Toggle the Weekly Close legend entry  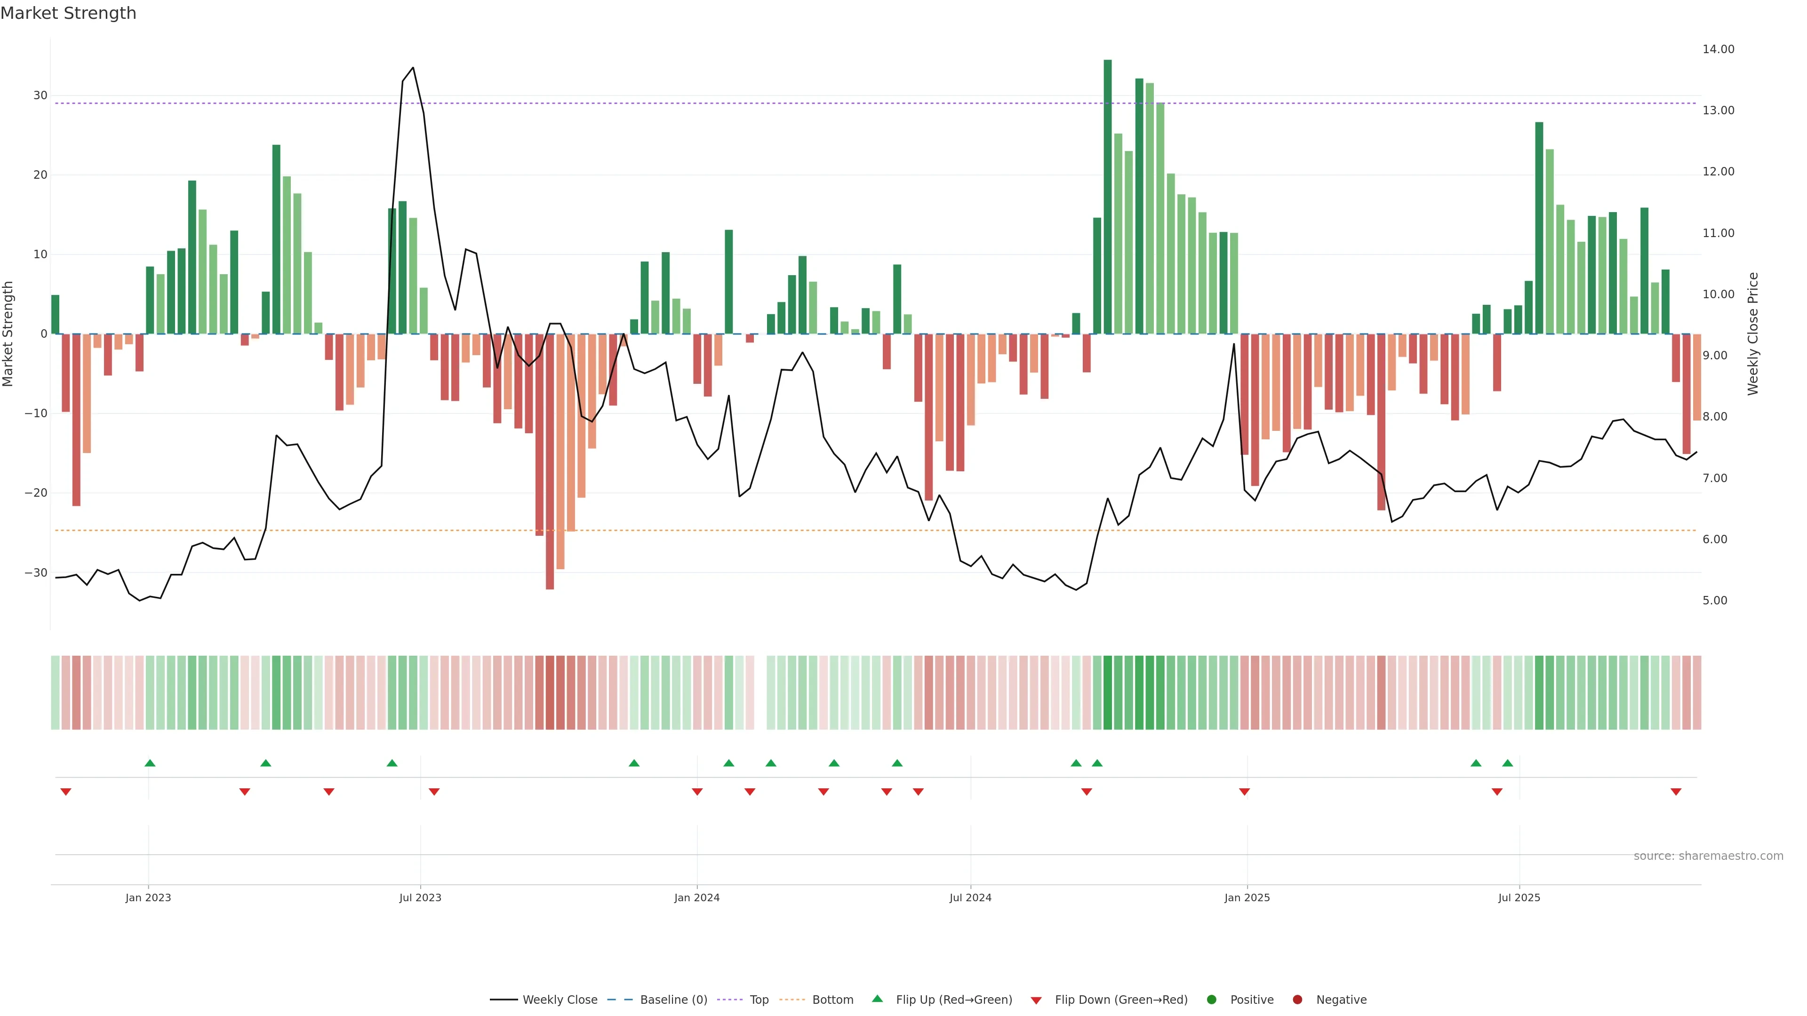click(560, 1000)
